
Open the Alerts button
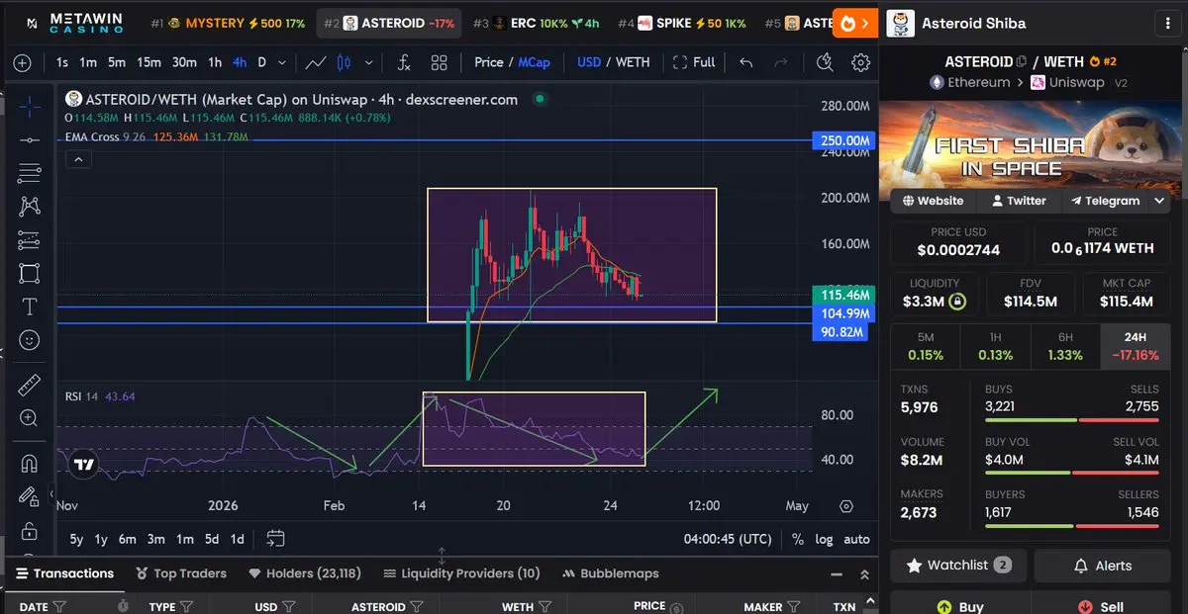pyautogui.click(x=1103, y=566)
